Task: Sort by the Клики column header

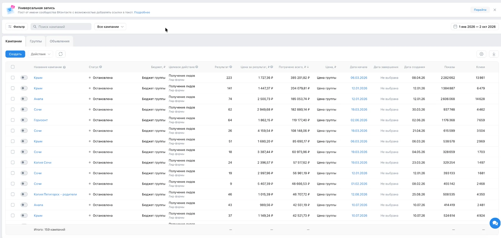Action: [x=480, y=67]
